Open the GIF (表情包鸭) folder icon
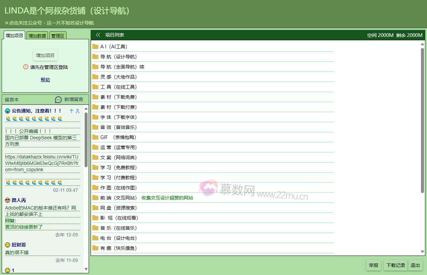Viewport: 427px width, 275px height. pos(95,137)
